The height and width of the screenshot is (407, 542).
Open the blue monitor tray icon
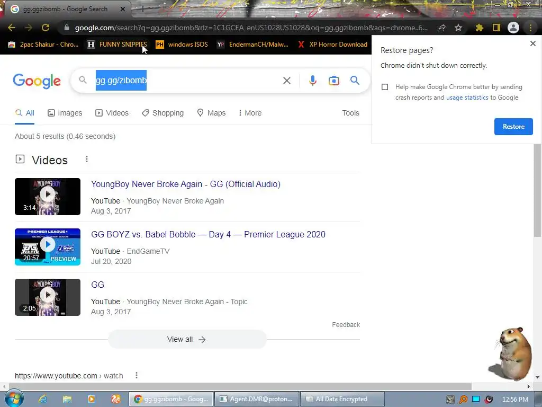(476, 400)
